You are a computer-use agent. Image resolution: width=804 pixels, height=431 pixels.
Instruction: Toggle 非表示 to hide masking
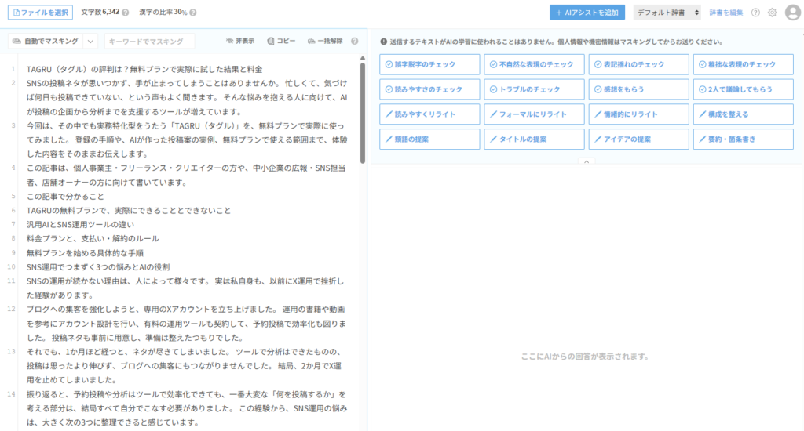[x=240, y=41]
